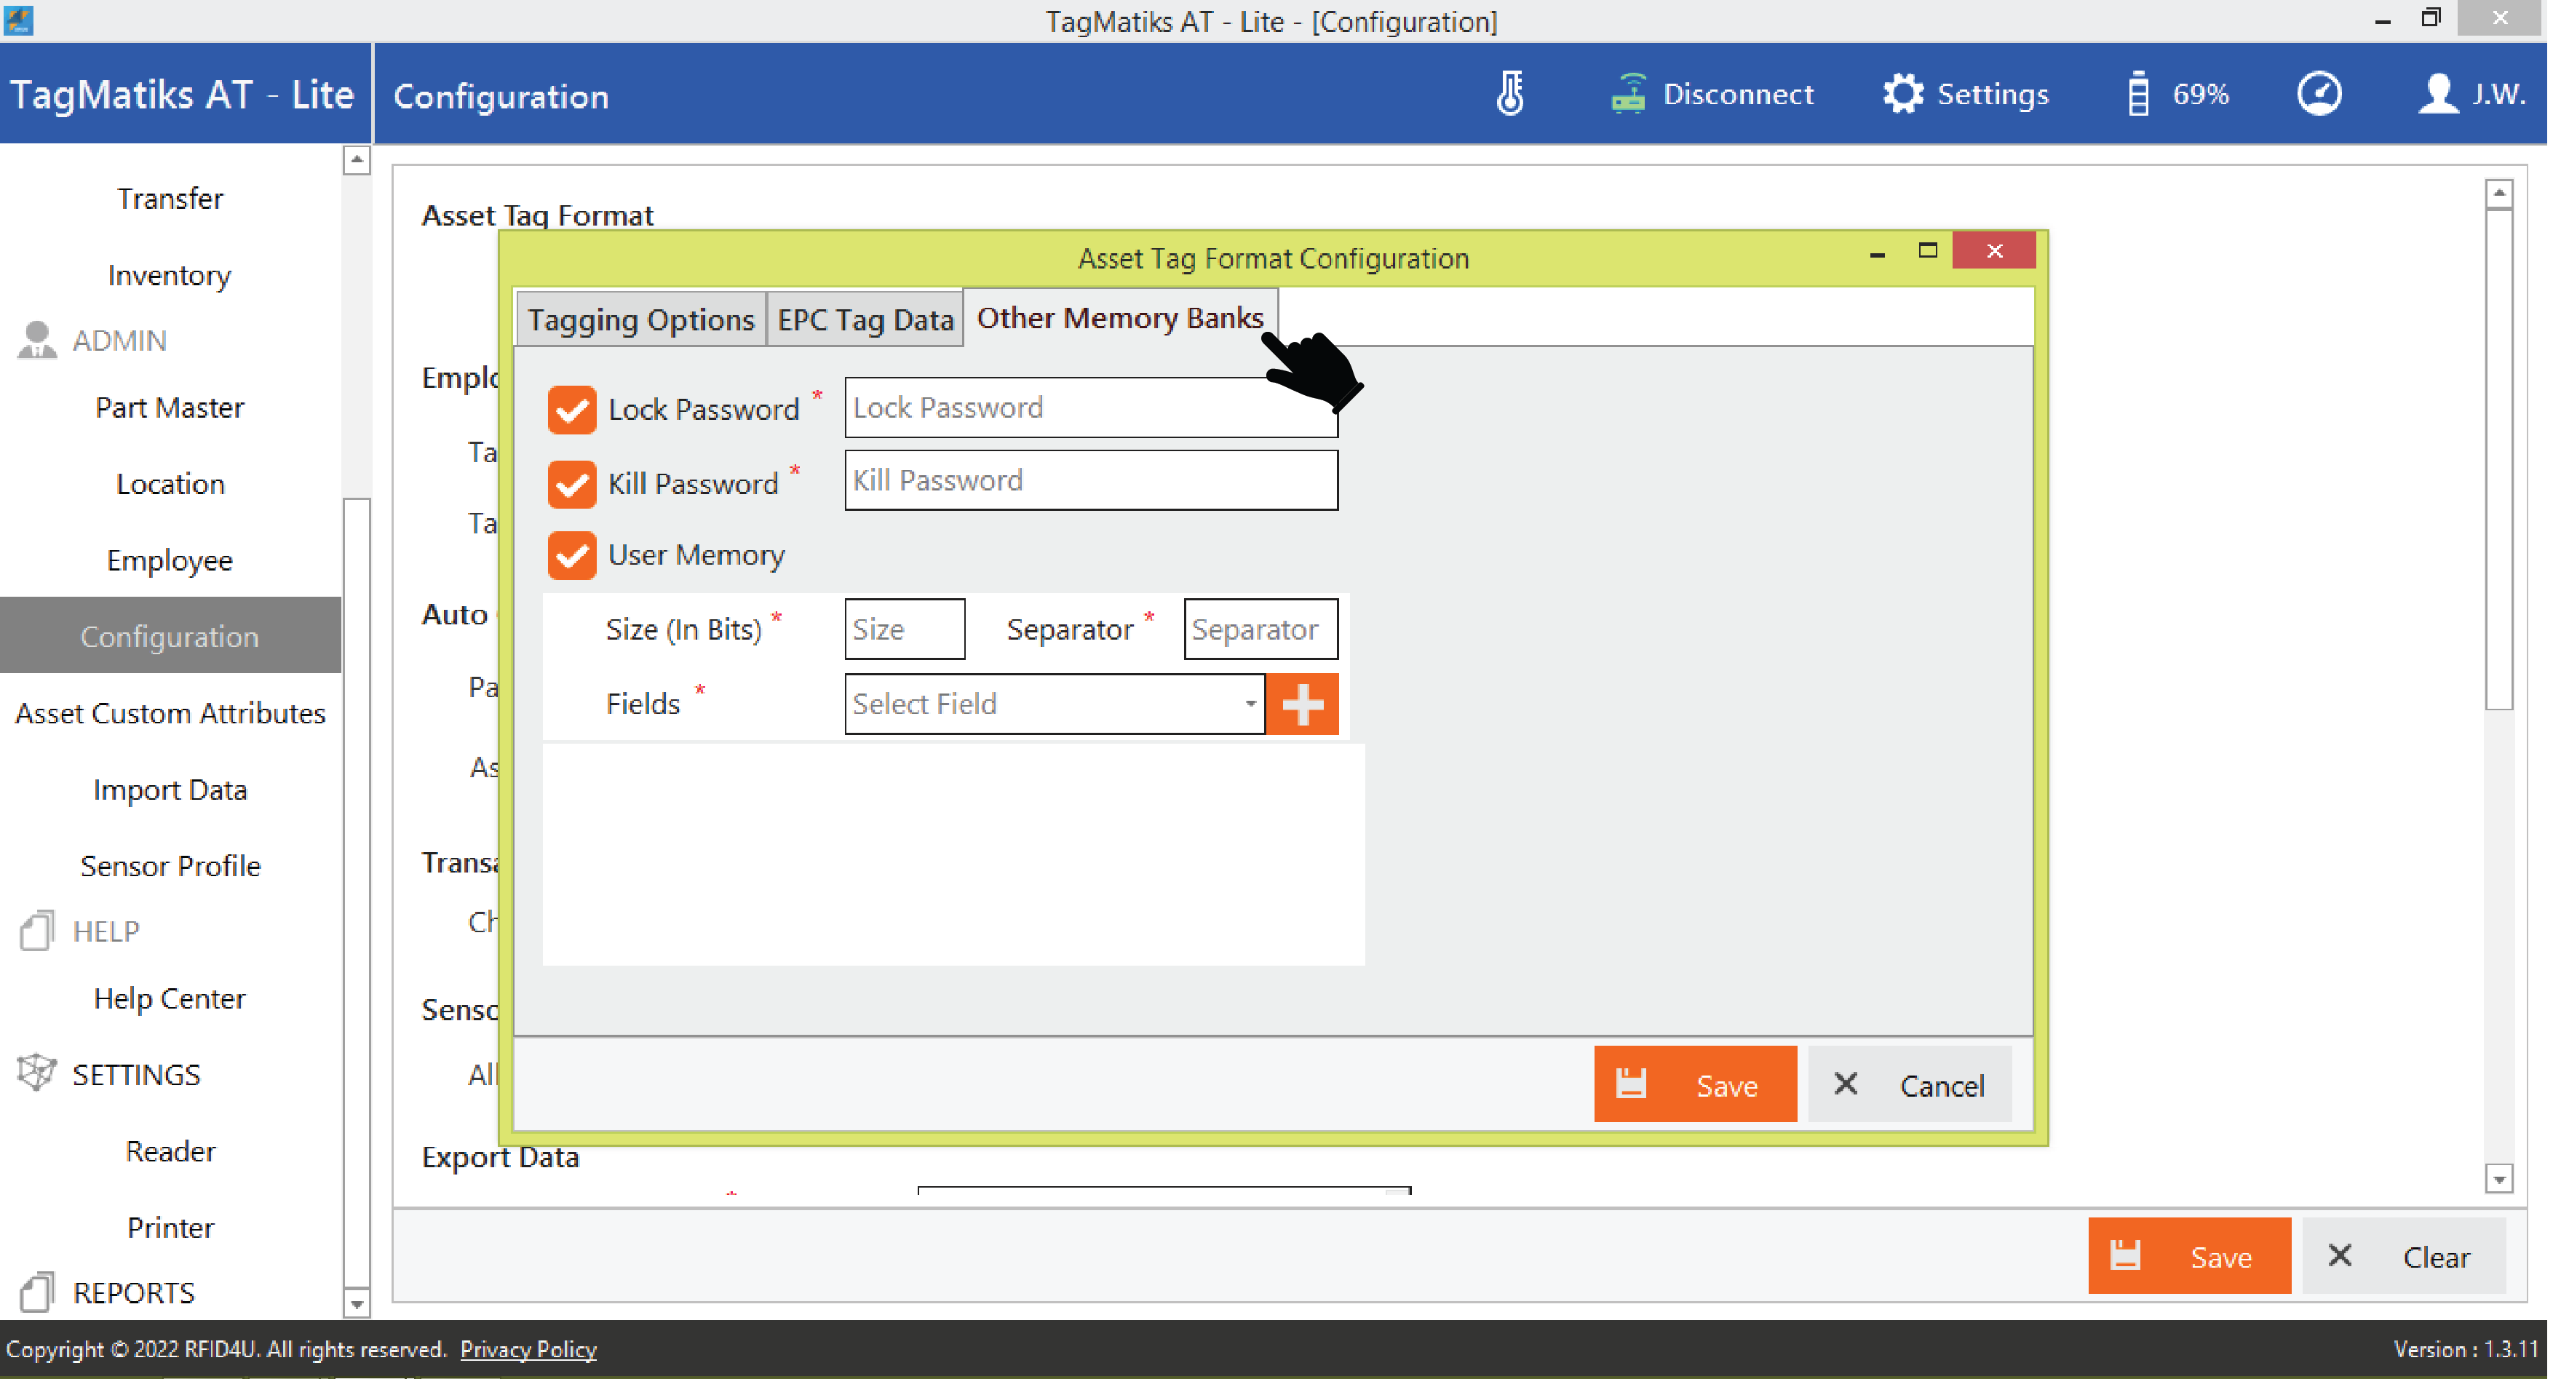Open the Privacy Policy link
This screenshot has width=2553, height=1379.
528,1349
